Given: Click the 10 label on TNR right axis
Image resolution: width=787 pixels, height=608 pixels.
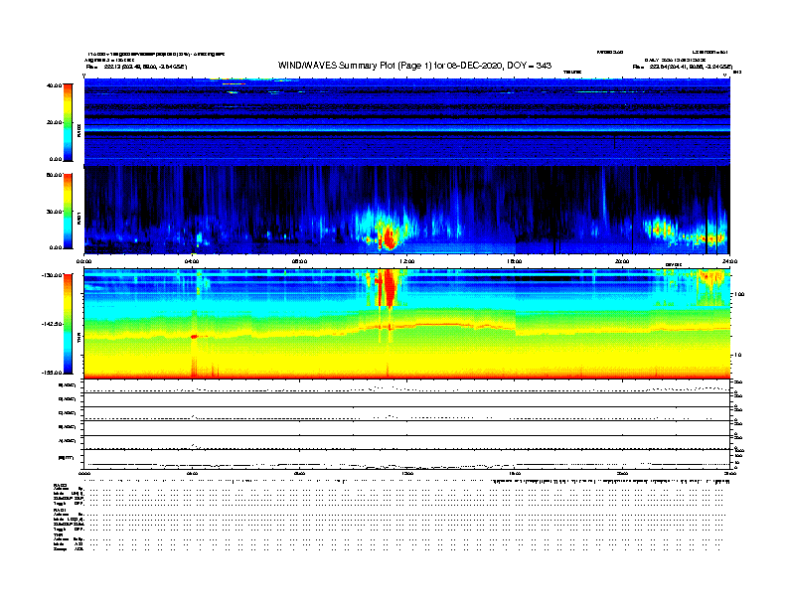Looking at the screenshot, I should pyautogui.click(x=737, y=356).
